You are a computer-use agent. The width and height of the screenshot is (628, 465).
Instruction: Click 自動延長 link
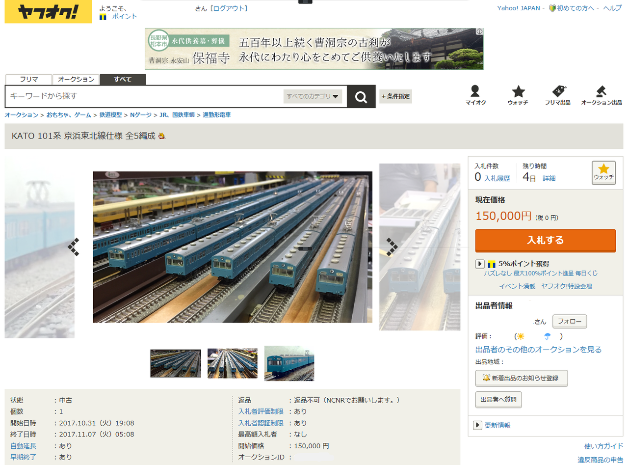(23, 446)
